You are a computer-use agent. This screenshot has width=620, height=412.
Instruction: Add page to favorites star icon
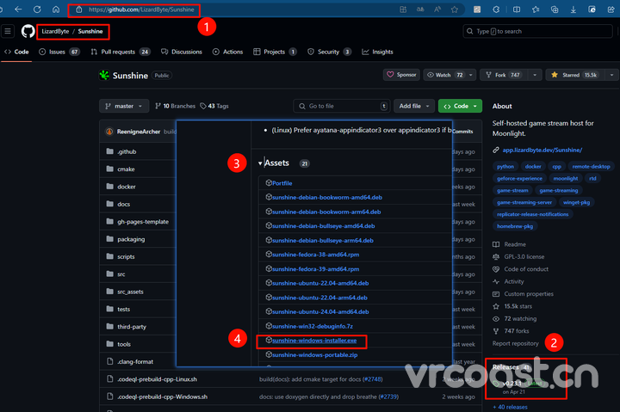point(455,9)
